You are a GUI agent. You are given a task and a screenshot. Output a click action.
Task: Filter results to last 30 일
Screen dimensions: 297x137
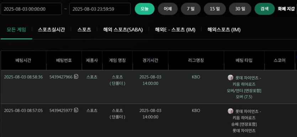click(x=240, y=9)
